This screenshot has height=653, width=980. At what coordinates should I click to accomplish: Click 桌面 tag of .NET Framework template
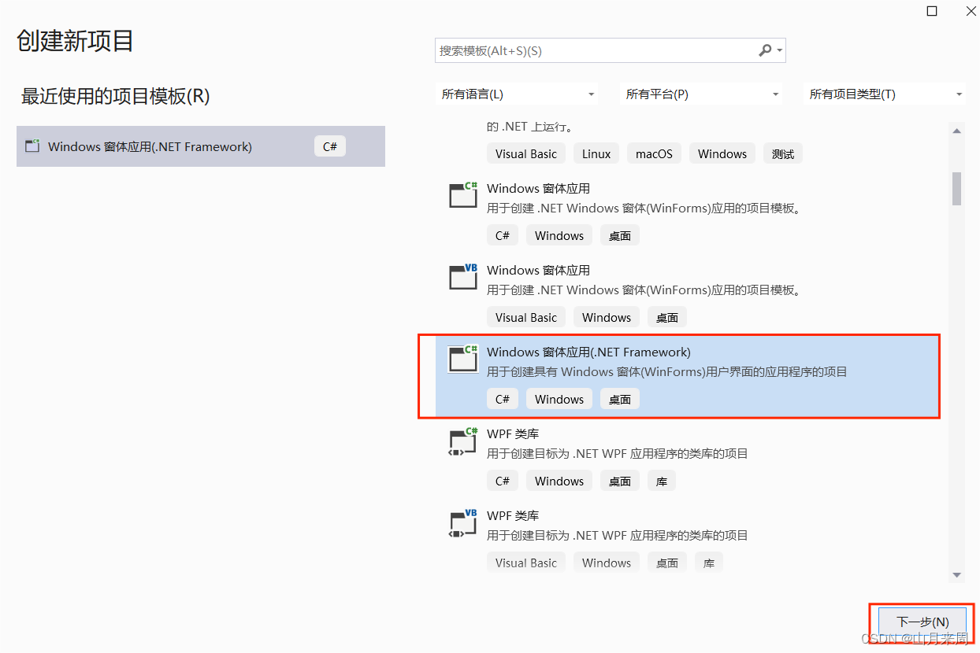click(x=620, y=400)
